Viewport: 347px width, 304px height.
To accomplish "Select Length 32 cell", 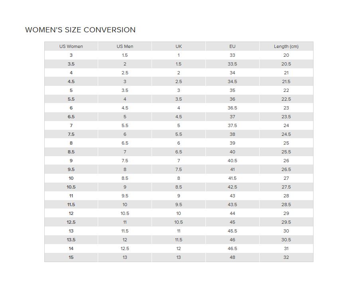I will (286, 257).
